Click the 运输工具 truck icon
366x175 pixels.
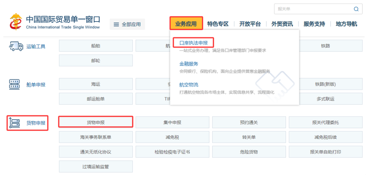[x=16, y=46]
